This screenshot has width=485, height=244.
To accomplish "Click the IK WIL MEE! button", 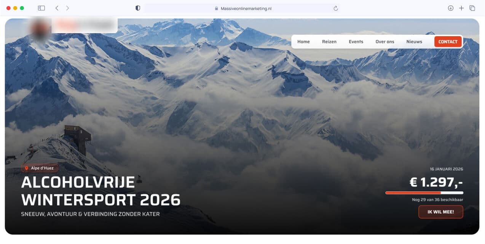I will pyautogui.click(x=441, y=212).
